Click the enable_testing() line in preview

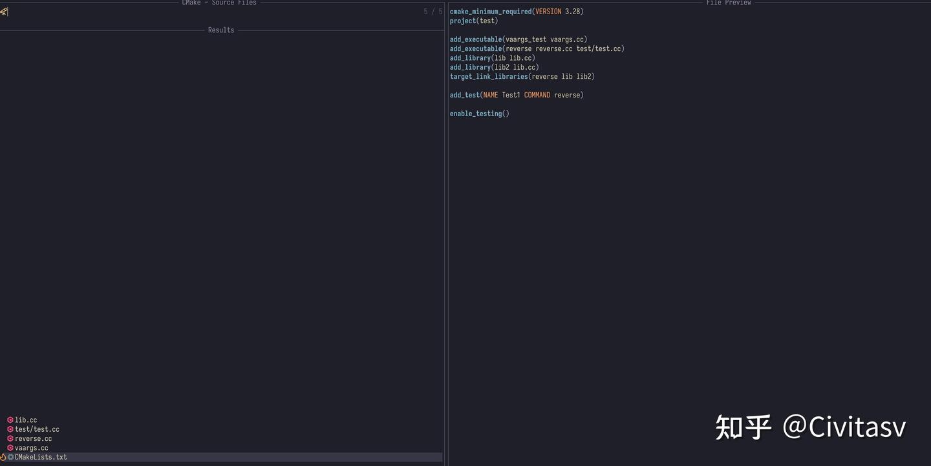tap(479, 113)
